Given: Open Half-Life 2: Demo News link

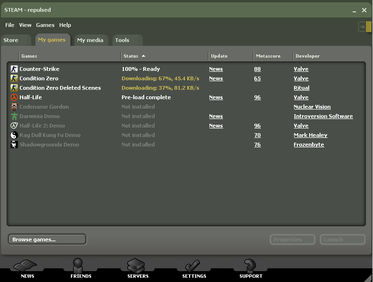Looking at the screenshot, I should 216,126.
